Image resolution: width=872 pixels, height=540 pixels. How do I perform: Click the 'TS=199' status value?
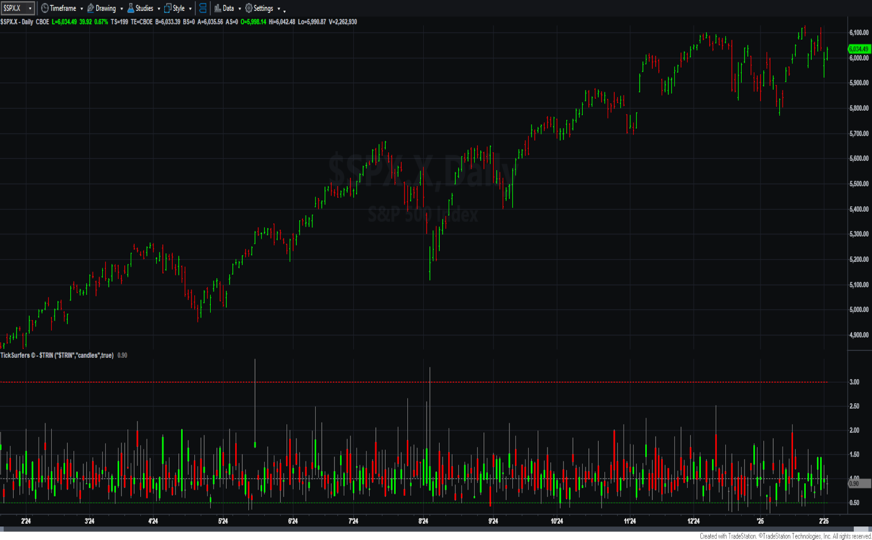119,22
